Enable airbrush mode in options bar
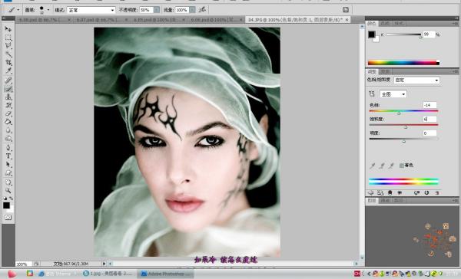 point(202,10)
